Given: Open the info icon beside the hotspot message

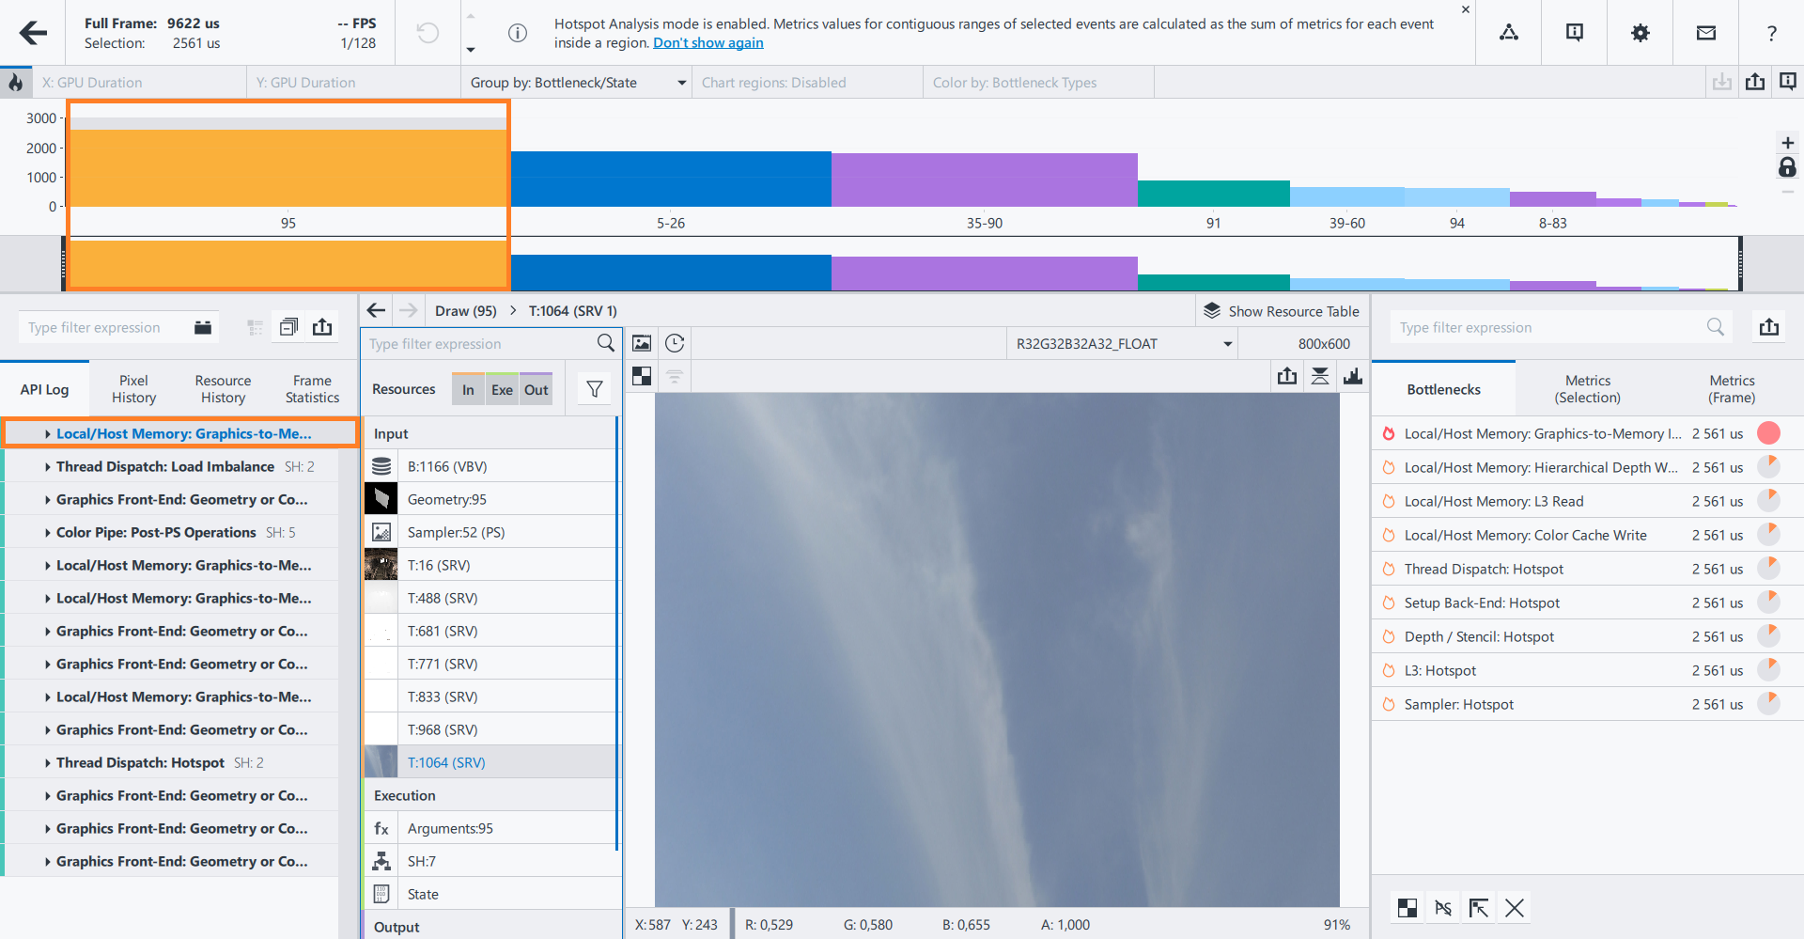Looking at the screenshot, I should coord(517,33).
